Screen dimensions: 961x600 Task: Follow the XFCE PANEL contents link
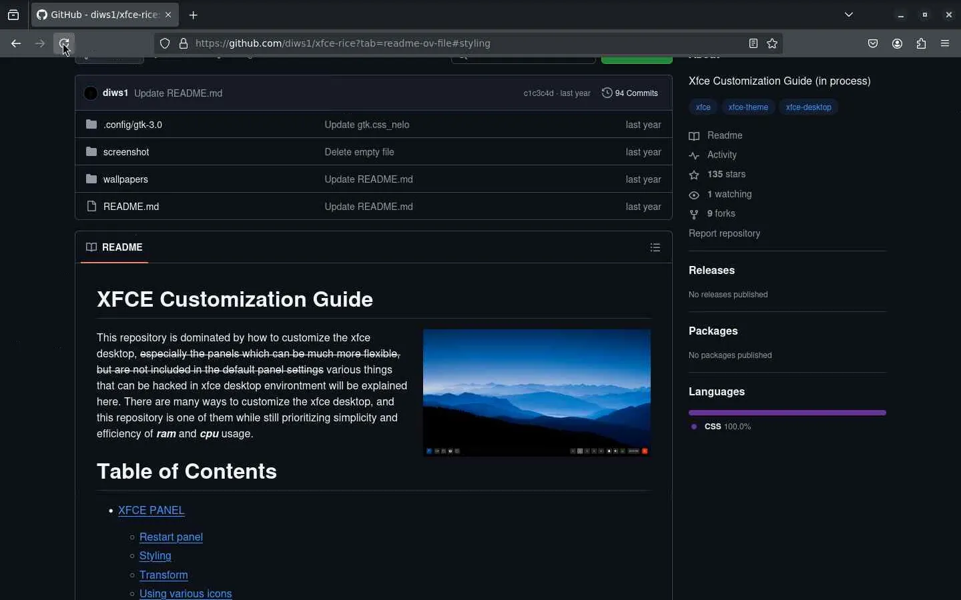tap(151, 510)
